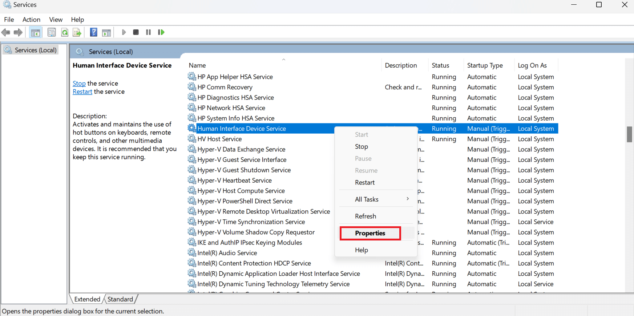The width and height of the screenshot is (634, 316).
Task: Click the Back arrow toolbar icon
Action: (6, 32)
